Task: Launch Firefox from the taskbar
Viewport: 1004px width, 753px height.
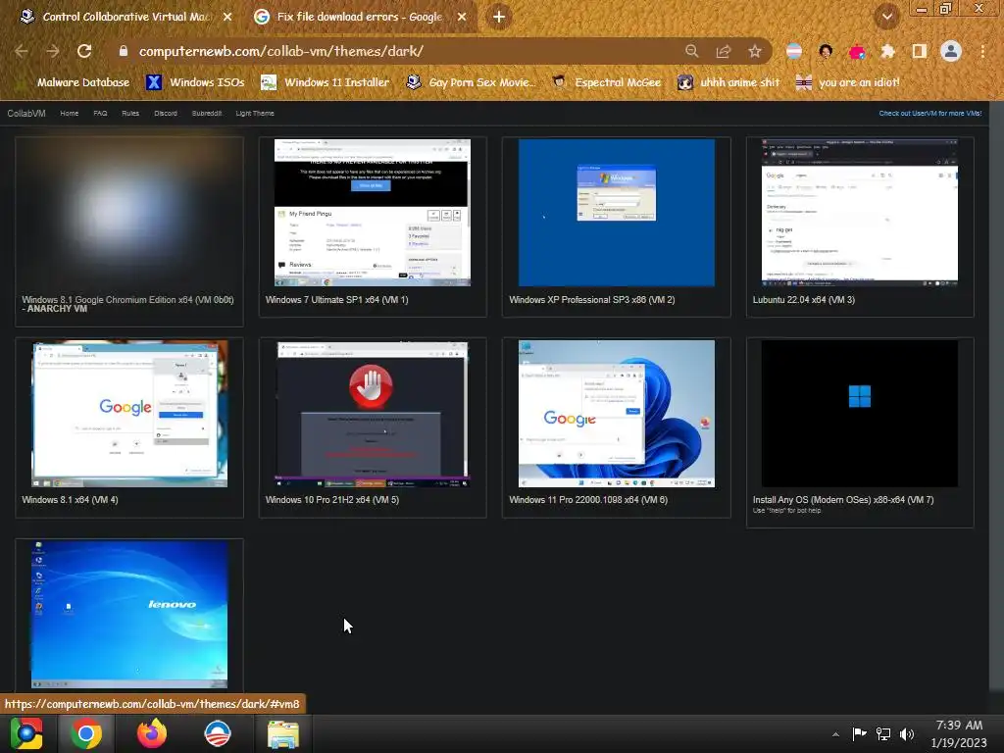Action: (152, 733)
